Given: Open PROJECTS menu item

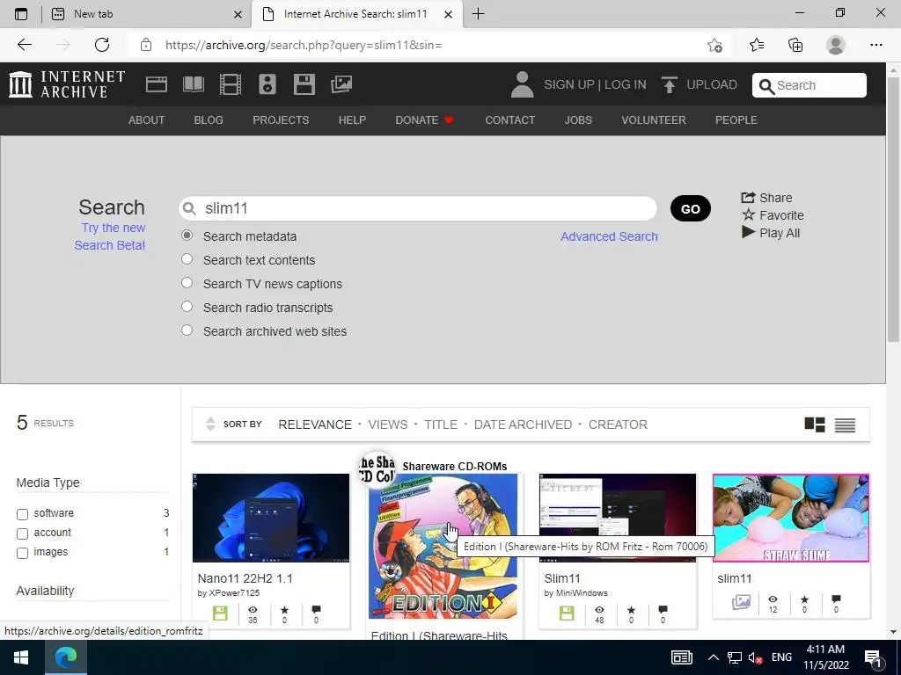Looking at the screenshot, I should coord(281,120).
